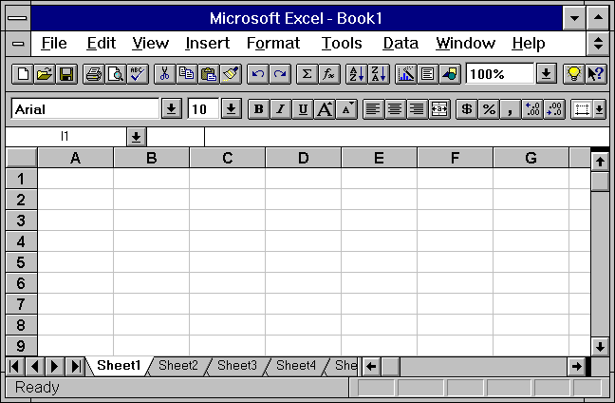
Task: Click Center Across Columns icon
Action: point(439,109)
